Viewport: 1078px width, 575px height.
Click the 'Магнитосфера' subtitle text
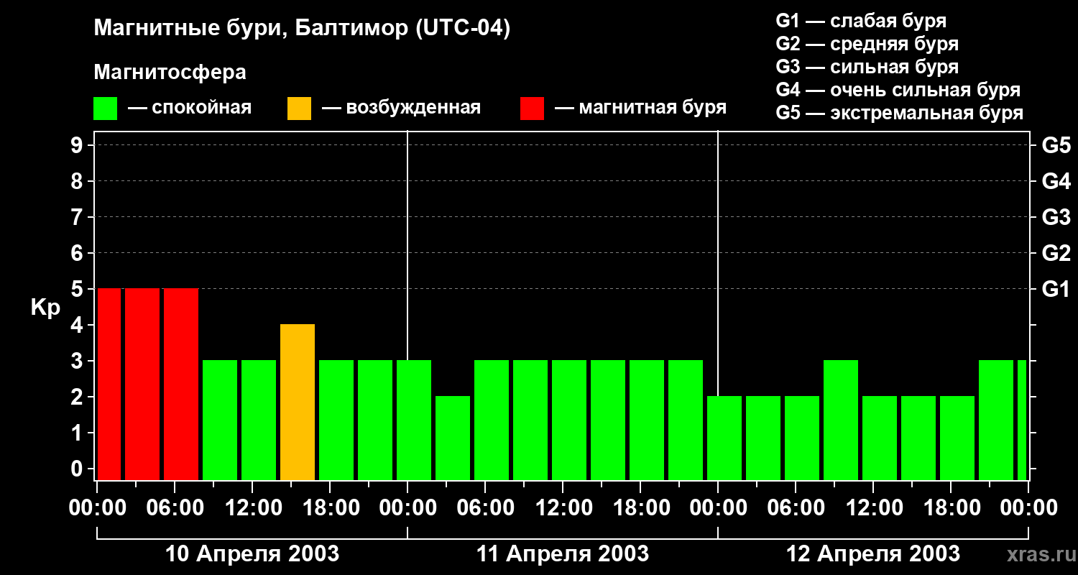tap(170, 73)
